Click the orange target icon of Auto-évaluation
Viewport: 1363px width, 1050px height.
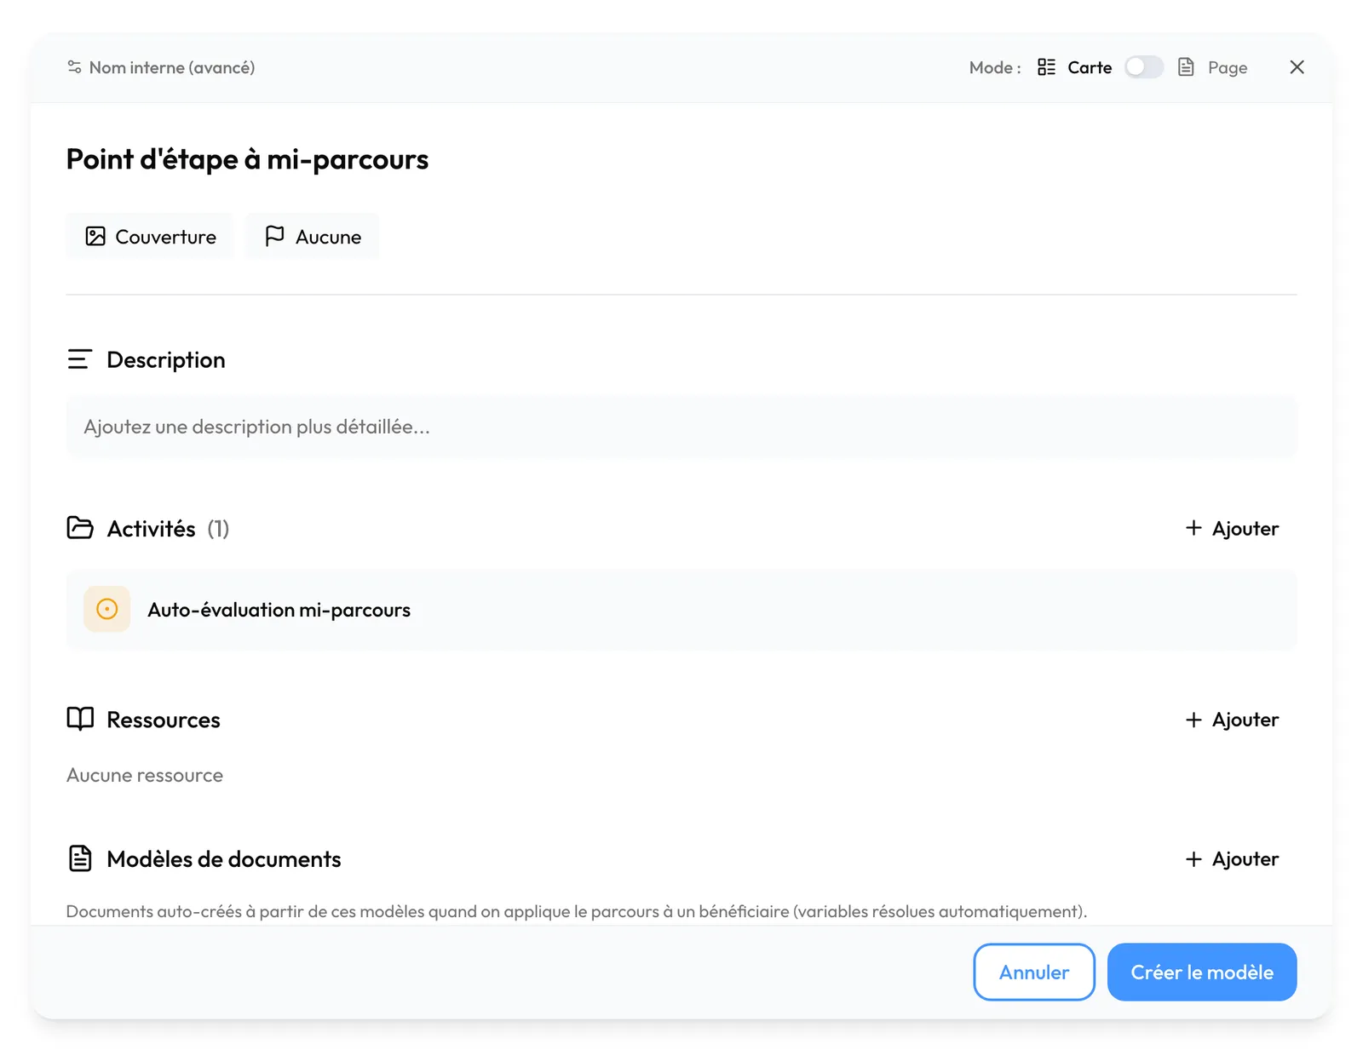coord(107,609)
